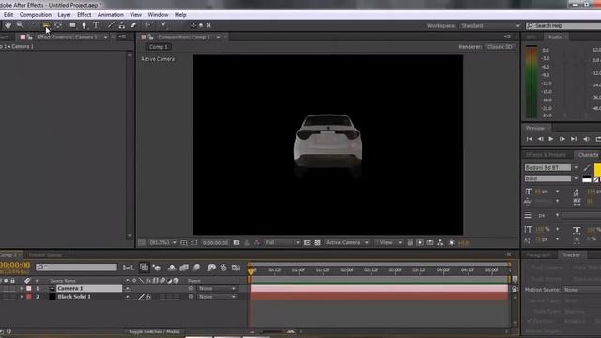Expand Camera 1 layer properties
The height and width of the screenshot is (338, 601).
[x=22, y=288]
